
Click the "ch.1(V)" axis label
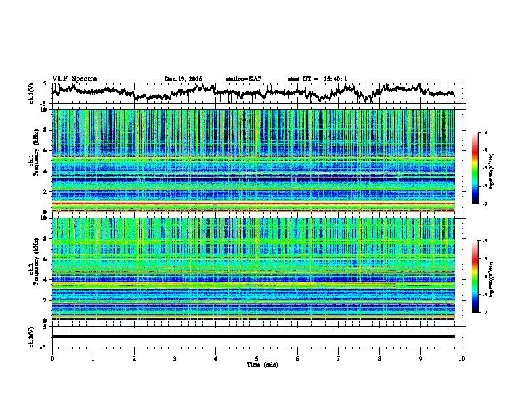(32, 93)
